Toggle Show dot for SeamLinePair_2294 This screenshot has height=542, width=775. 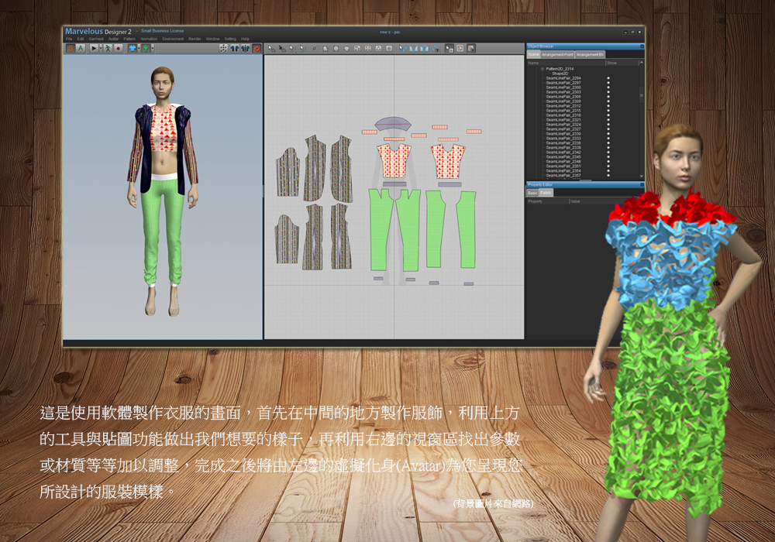tap(608, 78)
